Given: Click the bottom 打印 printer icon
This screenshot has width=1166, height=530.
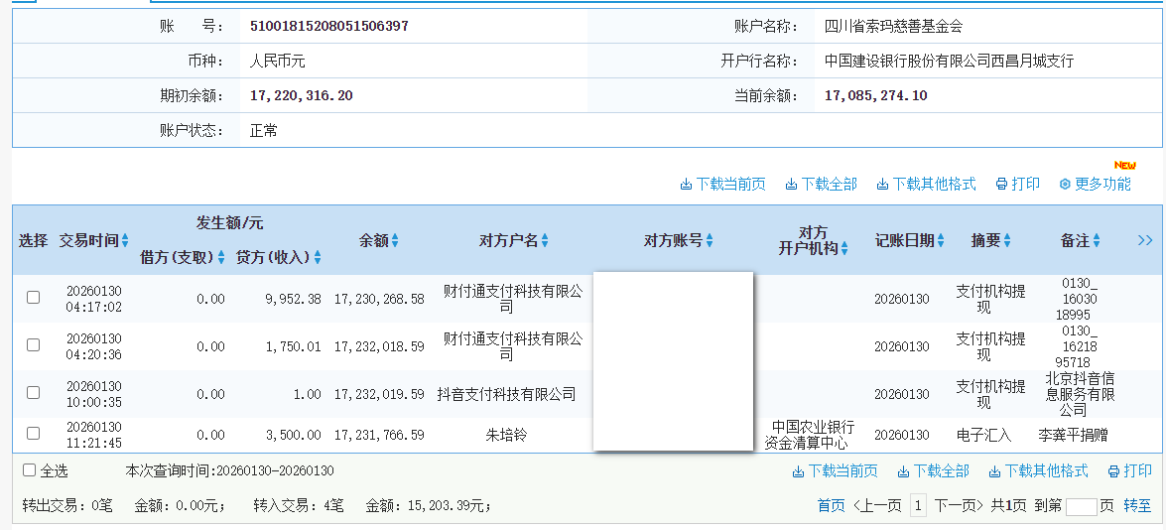Looking at the screenshot, I should click(1113, 471).
